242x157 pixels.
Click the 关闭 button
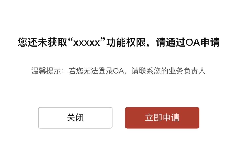coord(75,118)
